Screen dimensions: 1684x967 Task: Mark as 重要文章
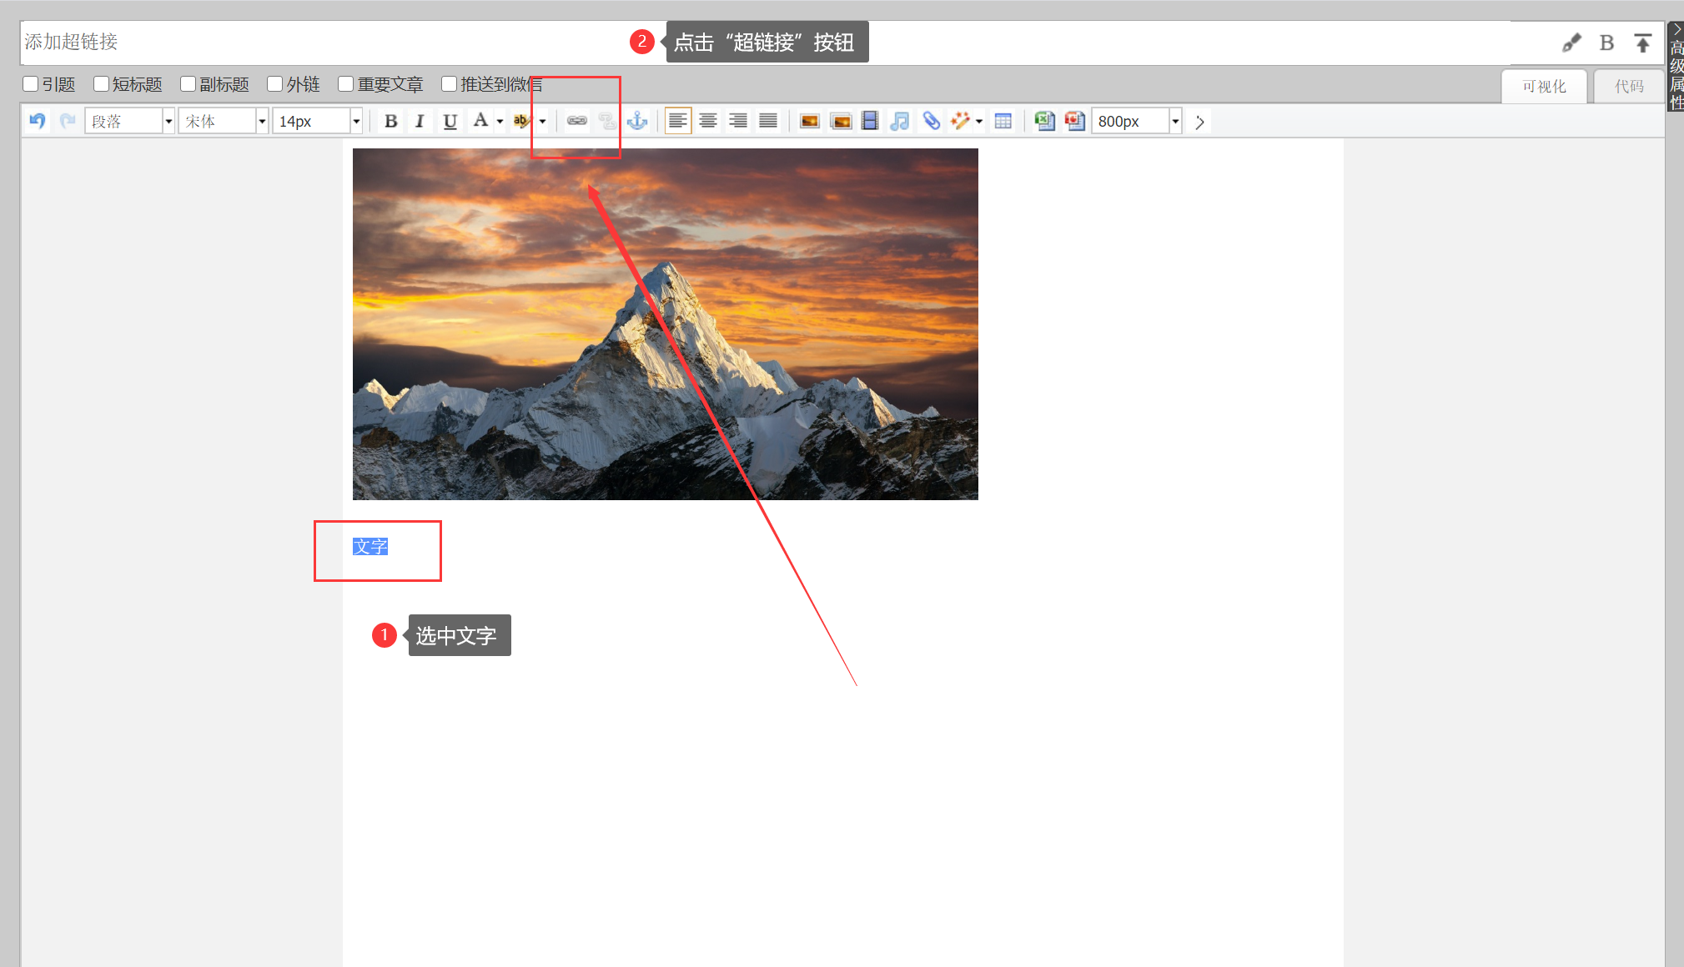click(x=345, y=83)
